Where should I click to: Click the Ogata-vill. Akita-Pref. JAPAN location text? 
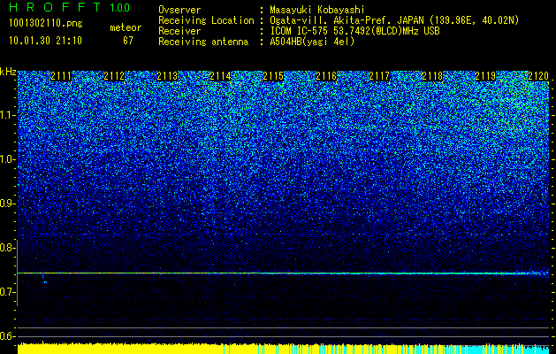pos(393,20)
